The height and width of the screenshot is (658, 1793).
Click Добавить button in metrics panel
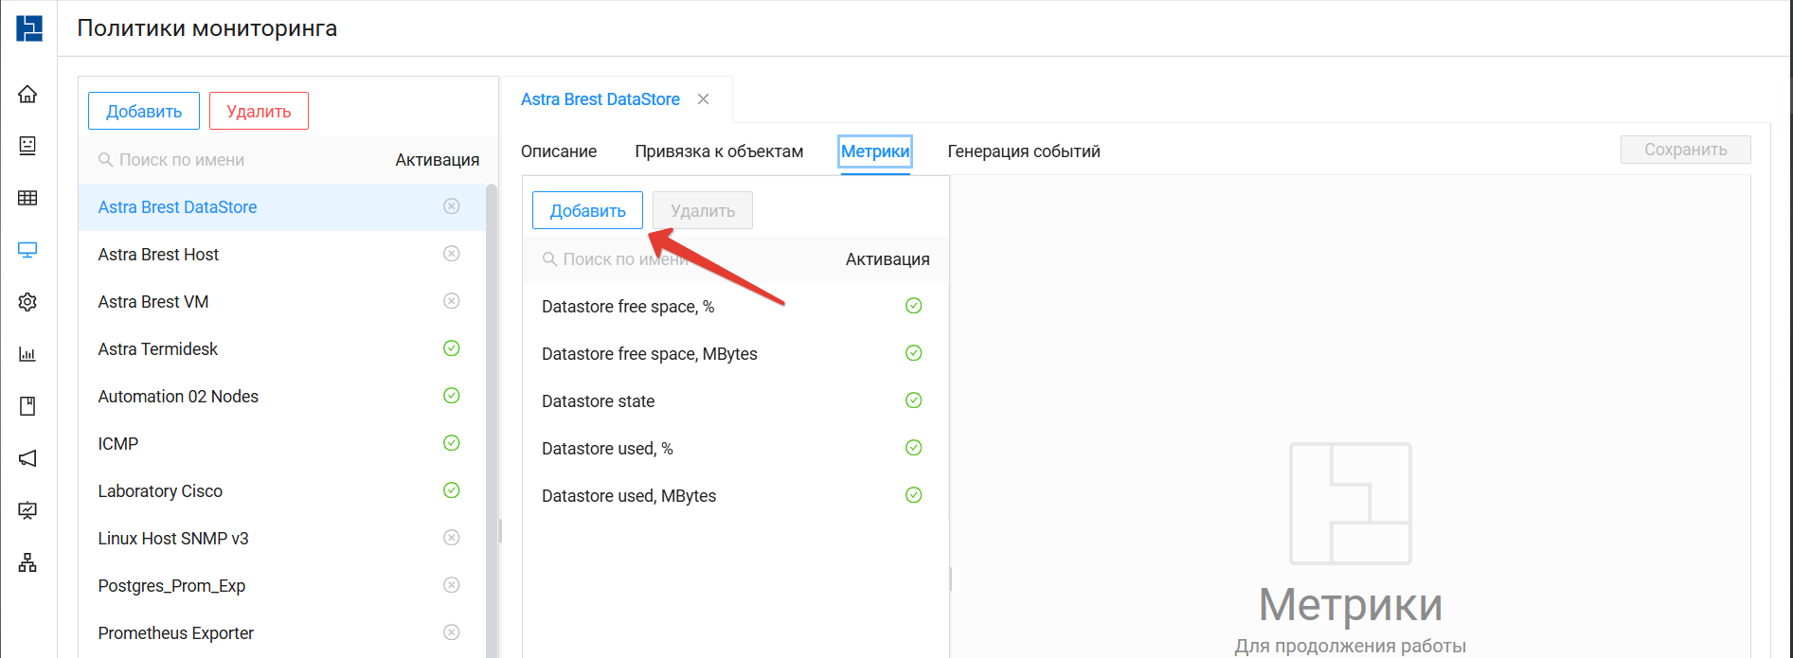pyautogui.click(x=587, y=210)
